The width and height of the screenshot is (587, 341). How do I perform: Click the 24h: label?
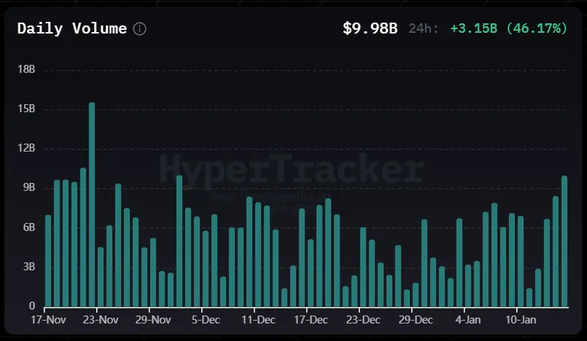pyautogui.click(x=424, y=28)
